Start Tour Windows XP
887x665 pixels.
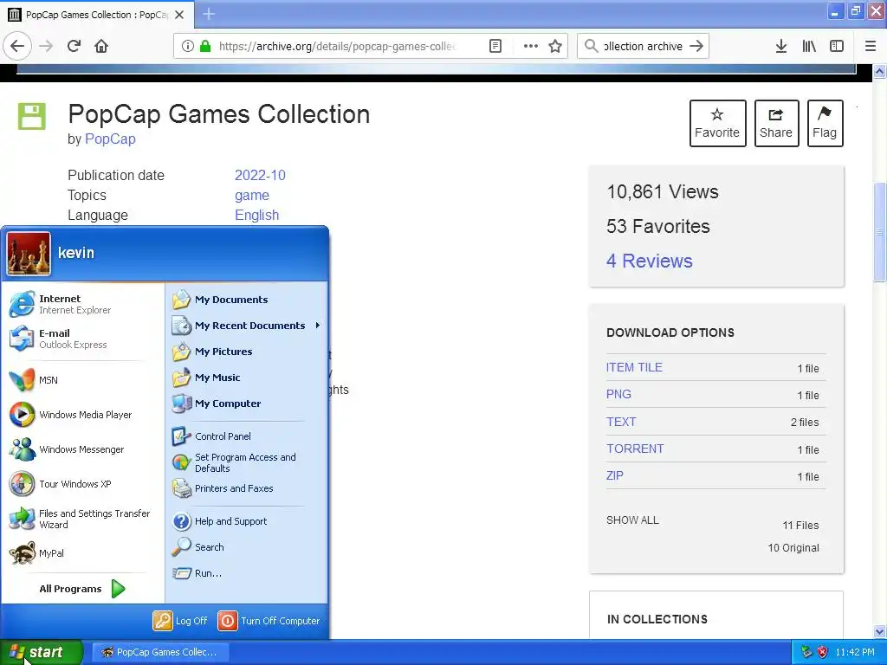[x=82, y=484]
